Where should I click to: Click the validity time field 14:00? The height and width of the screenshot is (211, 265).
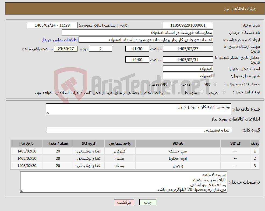(x=137, y=60)
